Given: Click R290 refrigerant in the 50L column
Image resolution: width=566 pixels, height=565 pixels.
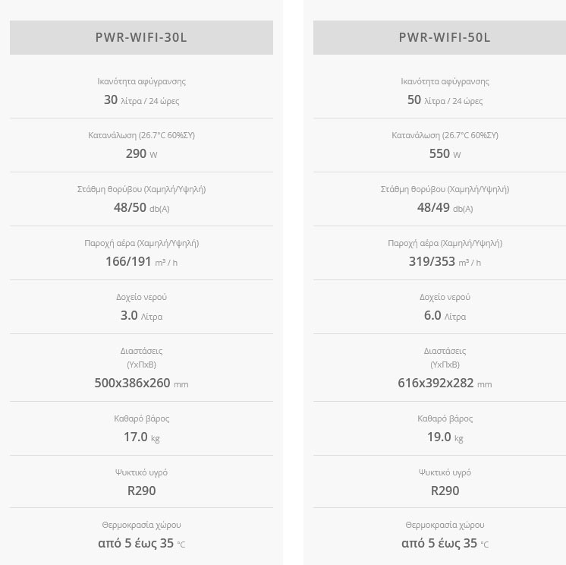Looking at the screenshot, I should (x=445, y=491).
